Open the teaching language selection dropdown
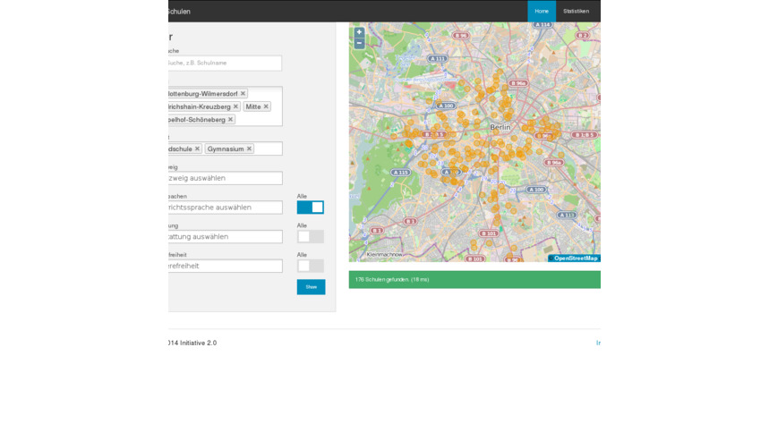Image resolution: width=769 pixels, height=432 pixels. tap(224, 208)
